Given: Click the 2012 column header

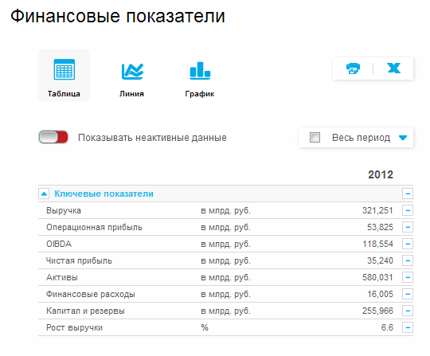Looking at the screenshot, I should [381, 174].
